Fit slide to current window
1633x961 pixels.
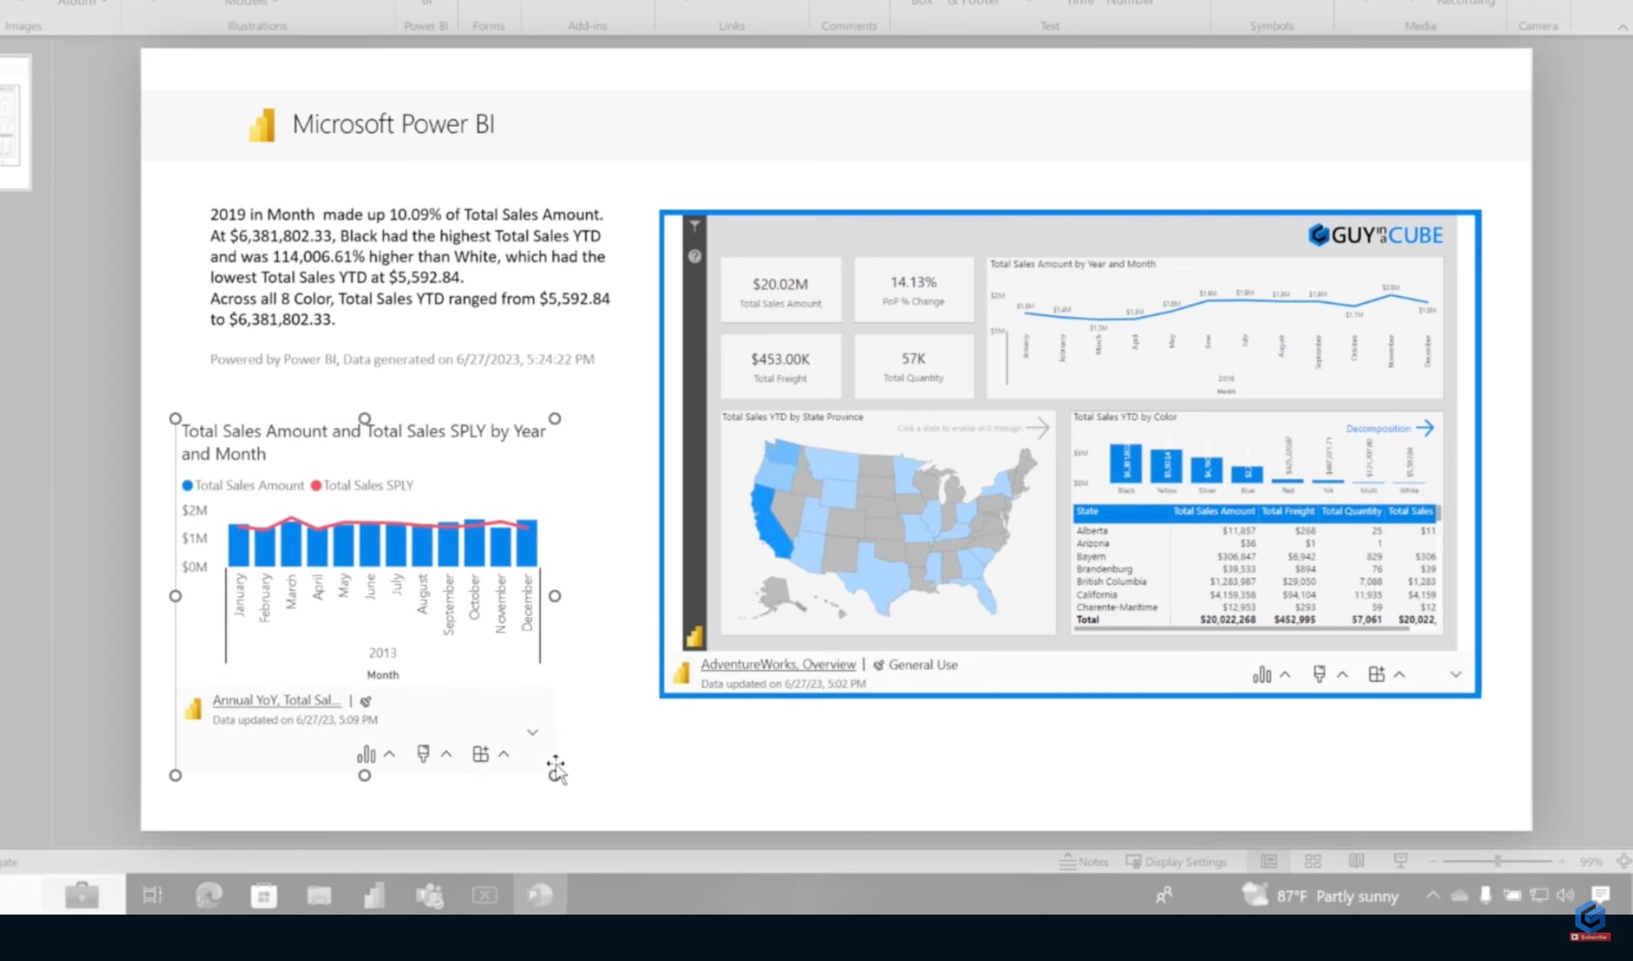(x=1623, y=861)
